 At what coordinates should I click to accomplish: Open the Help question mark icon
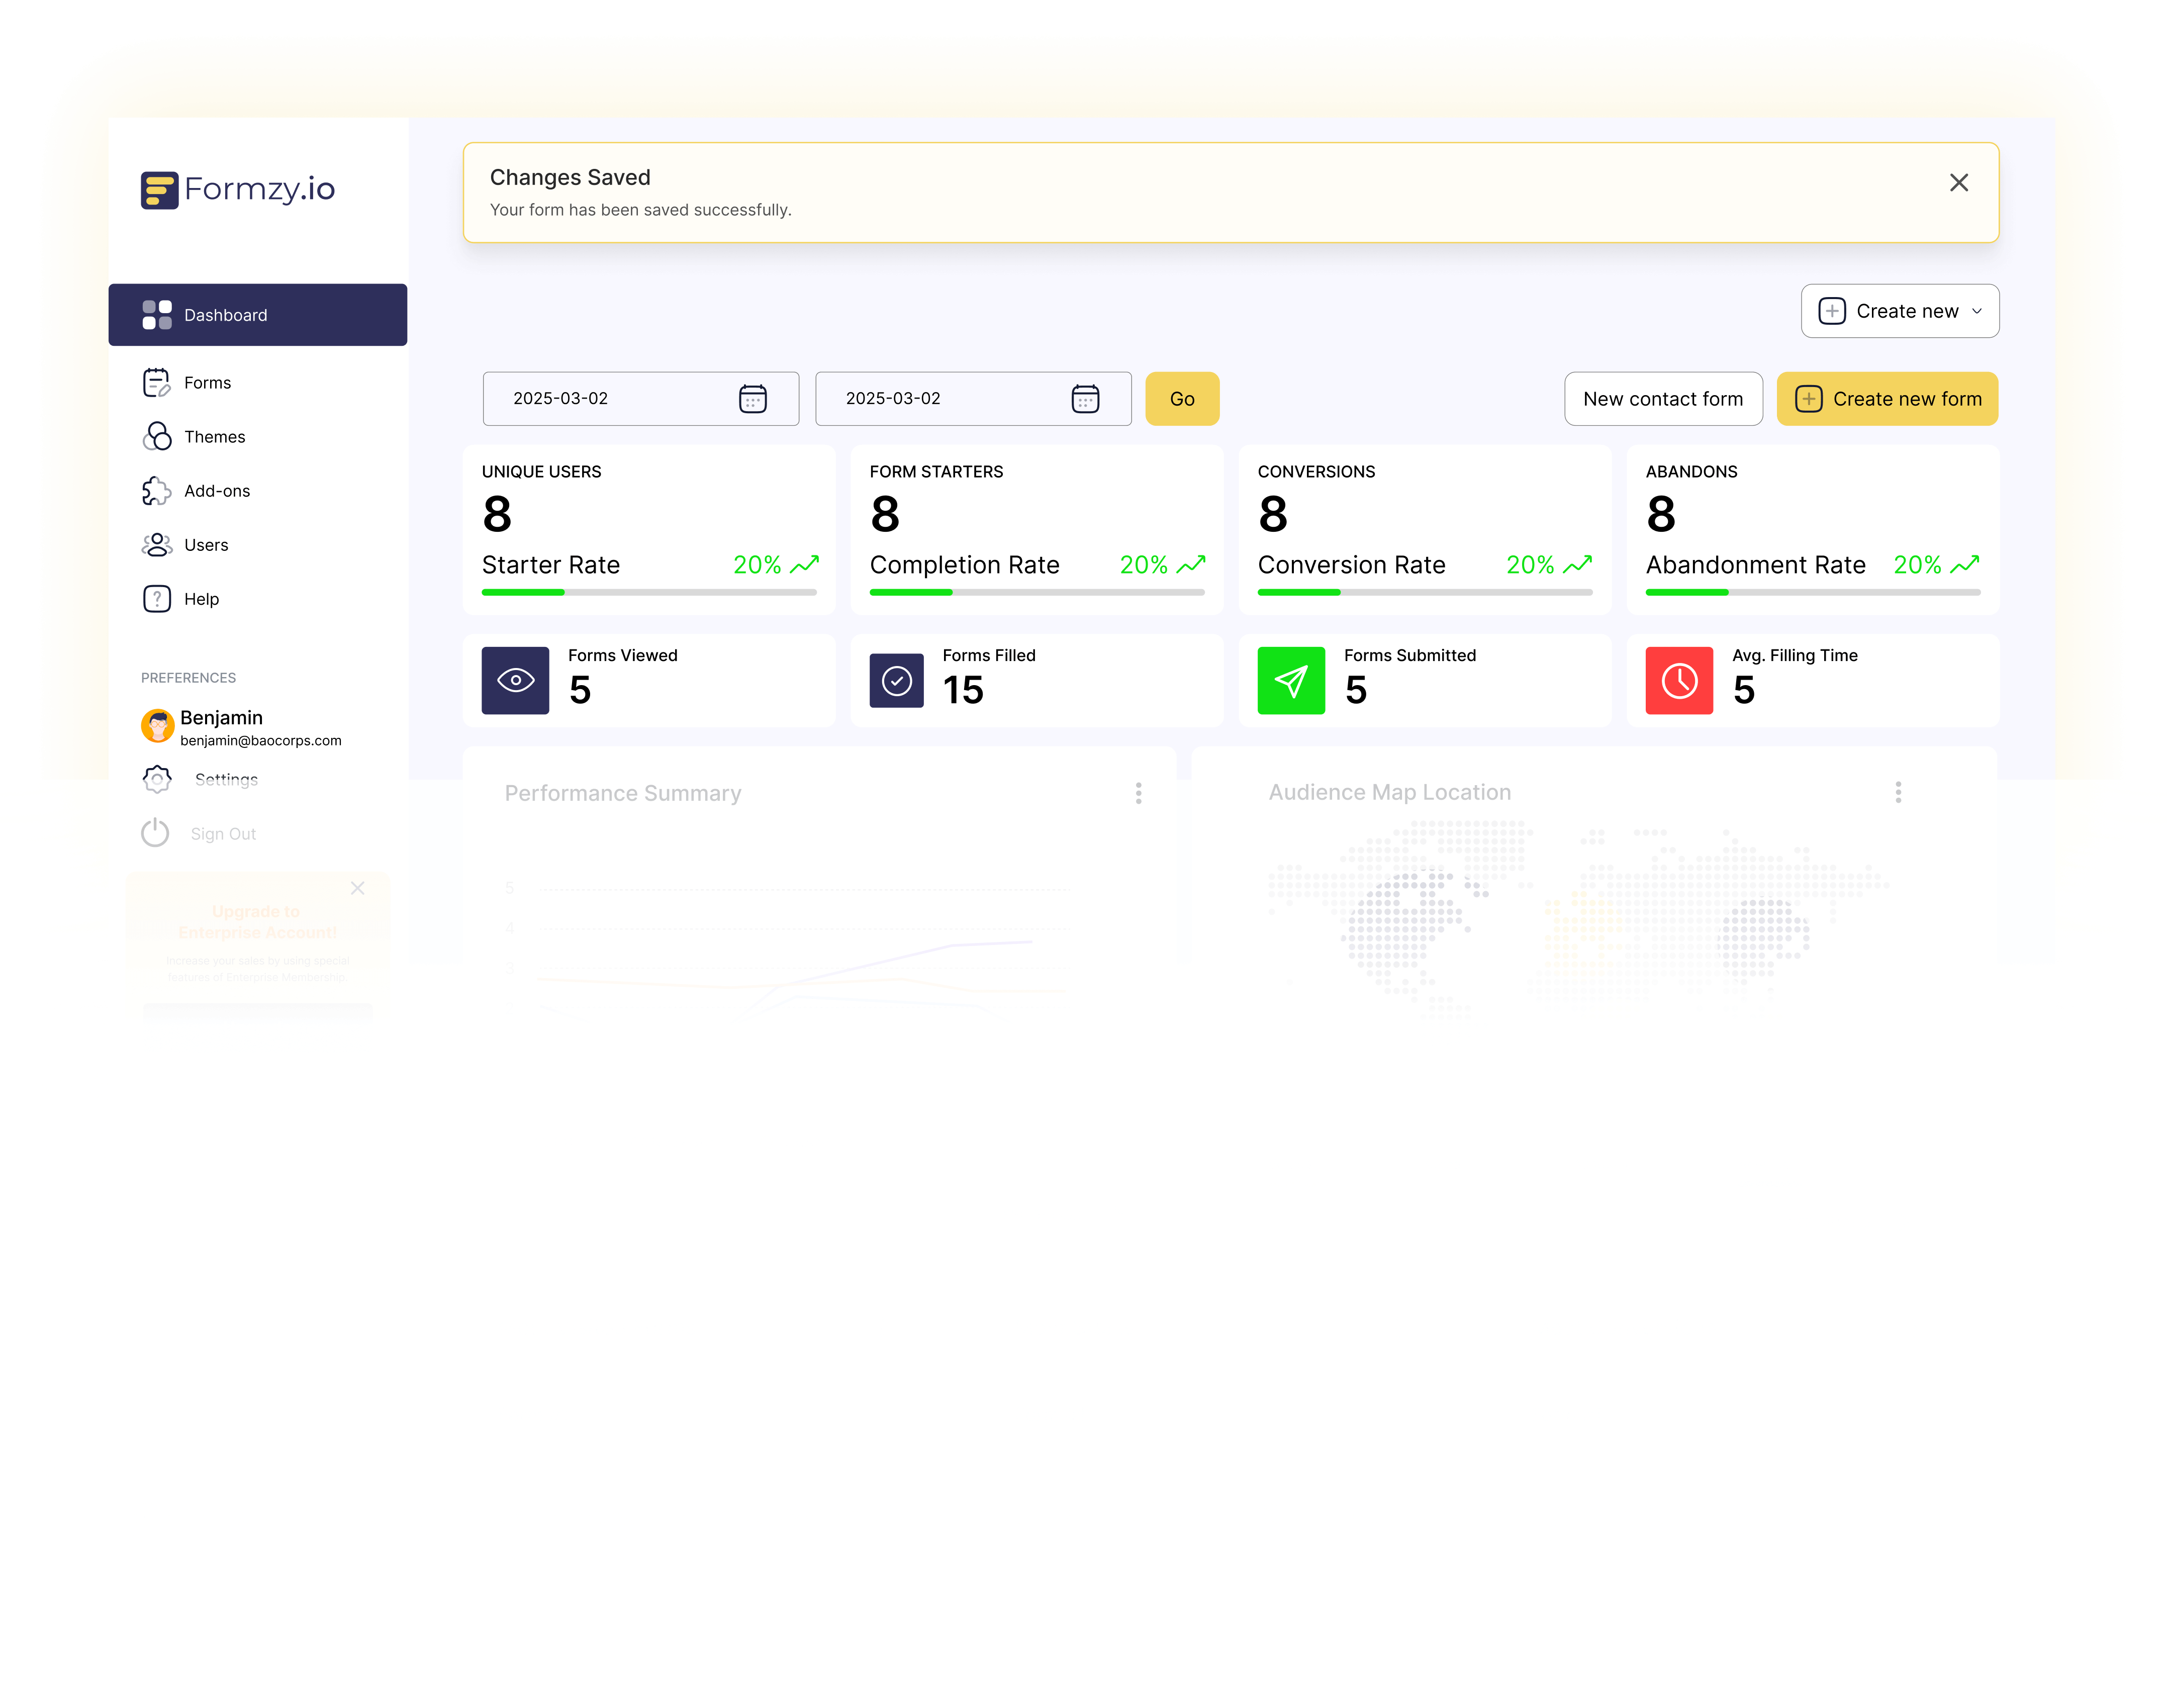pyautogui.click(x=157, y=598)
